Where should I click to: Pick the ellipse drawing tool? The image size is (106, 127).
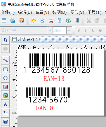coord(6,78)
